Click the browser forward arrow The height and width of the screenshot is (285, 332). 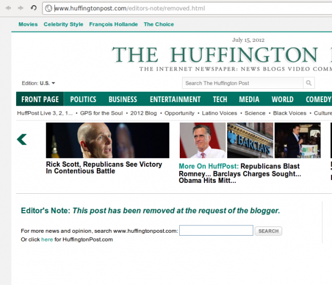[x=21, y=8]
